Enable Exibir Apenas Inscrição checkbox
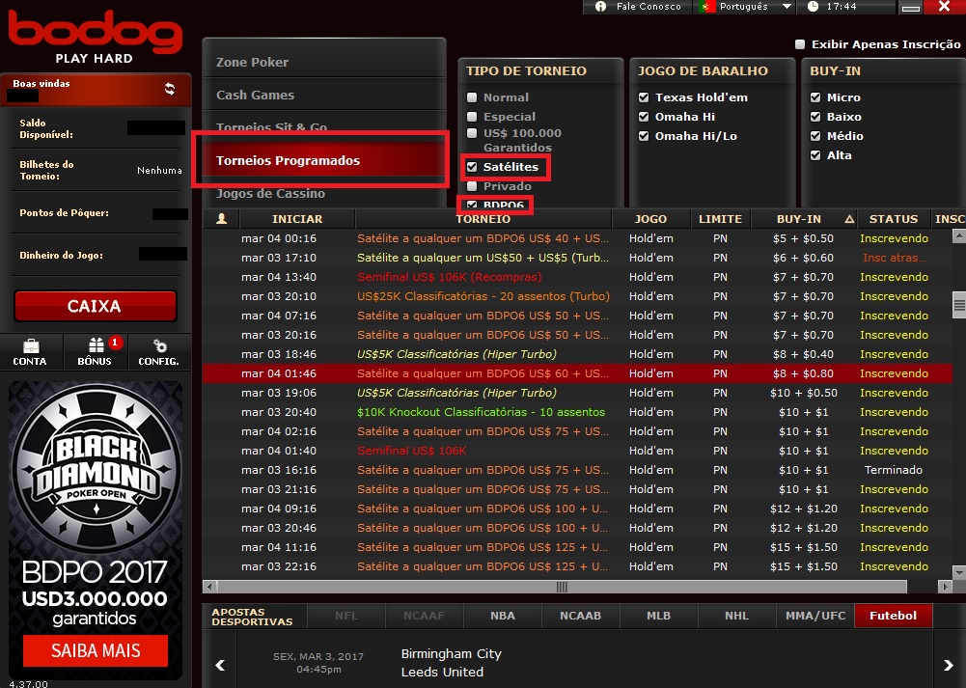 pyautogui.click(x=800, y=44)
